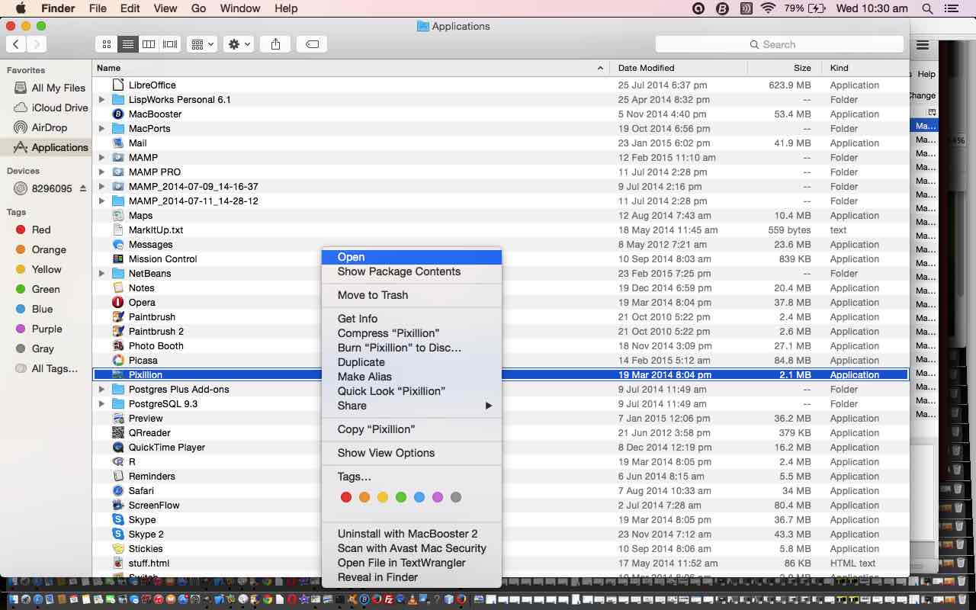Click the Edit Tags toolbar button

[312, 44]
